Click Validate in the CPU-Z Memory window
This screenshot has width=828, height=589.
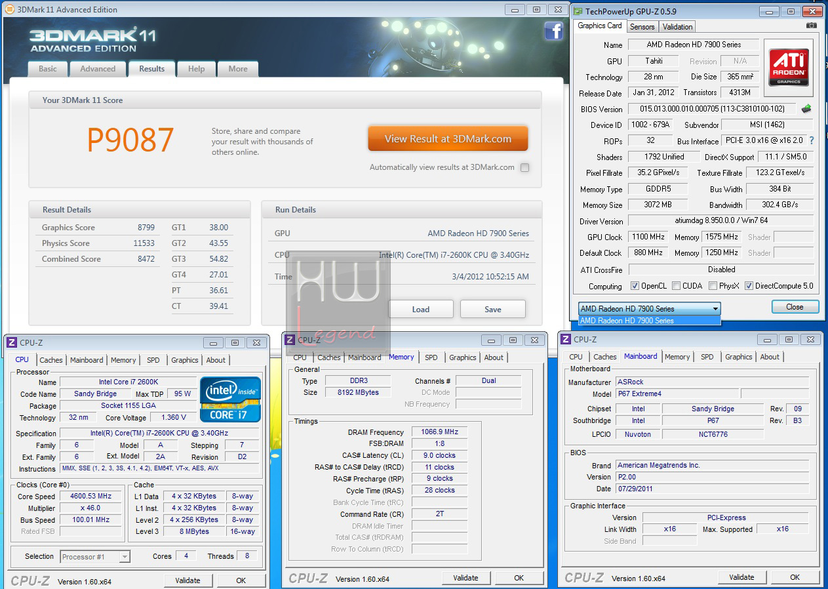[x=465, y=578]
